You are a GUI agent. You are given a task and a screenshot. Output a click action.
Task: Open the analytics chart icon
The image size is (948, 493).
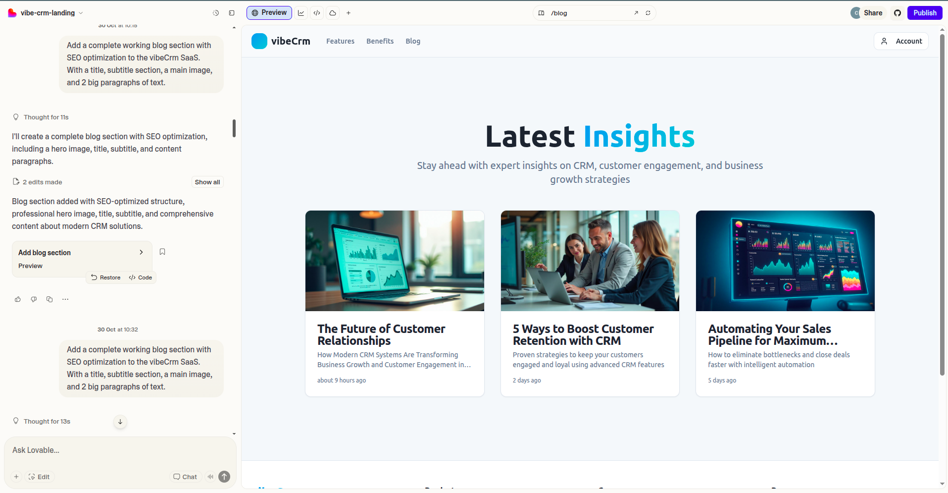coord(301,13)
